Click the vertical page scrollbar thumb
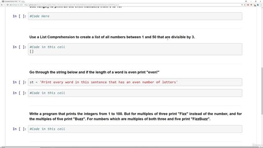The height and width of the screenshot is (148, 263). pos(262,91)
